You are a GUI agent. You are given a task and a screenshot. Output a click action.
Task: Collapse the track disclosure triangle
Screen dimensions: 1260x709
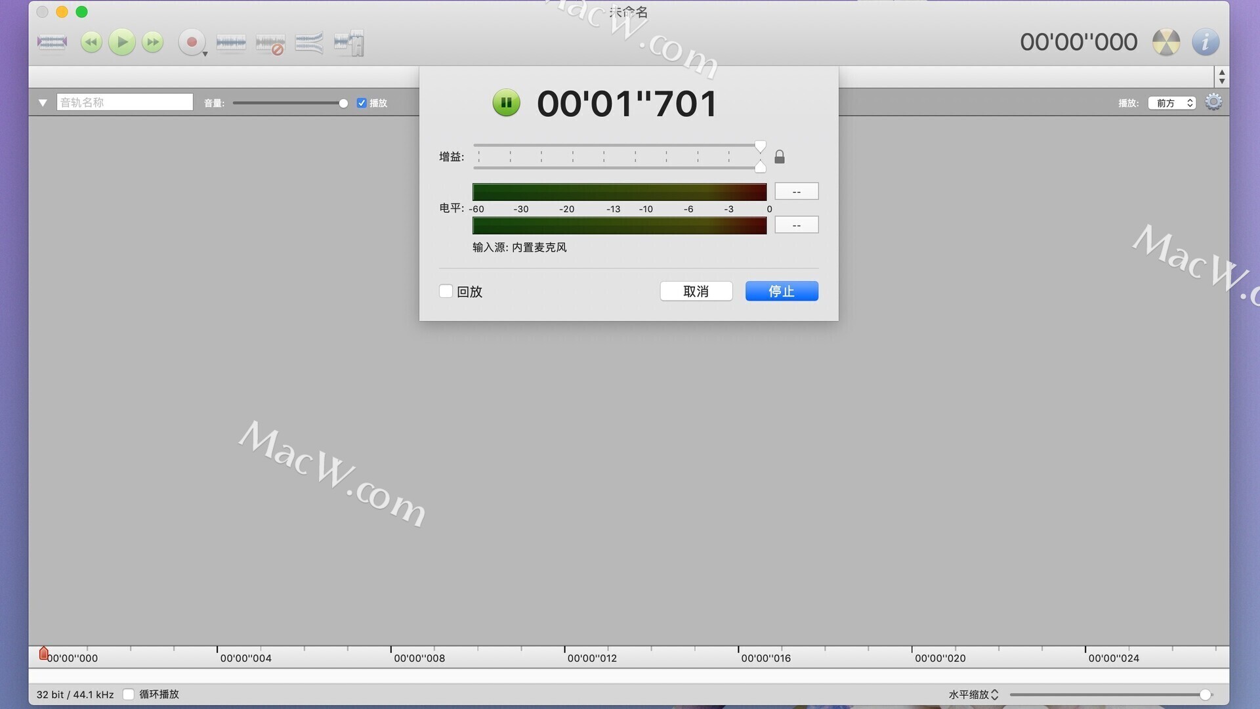(x=43, y=102)
